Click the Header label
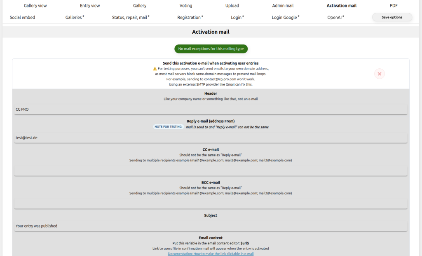 [x=211, y=93]
